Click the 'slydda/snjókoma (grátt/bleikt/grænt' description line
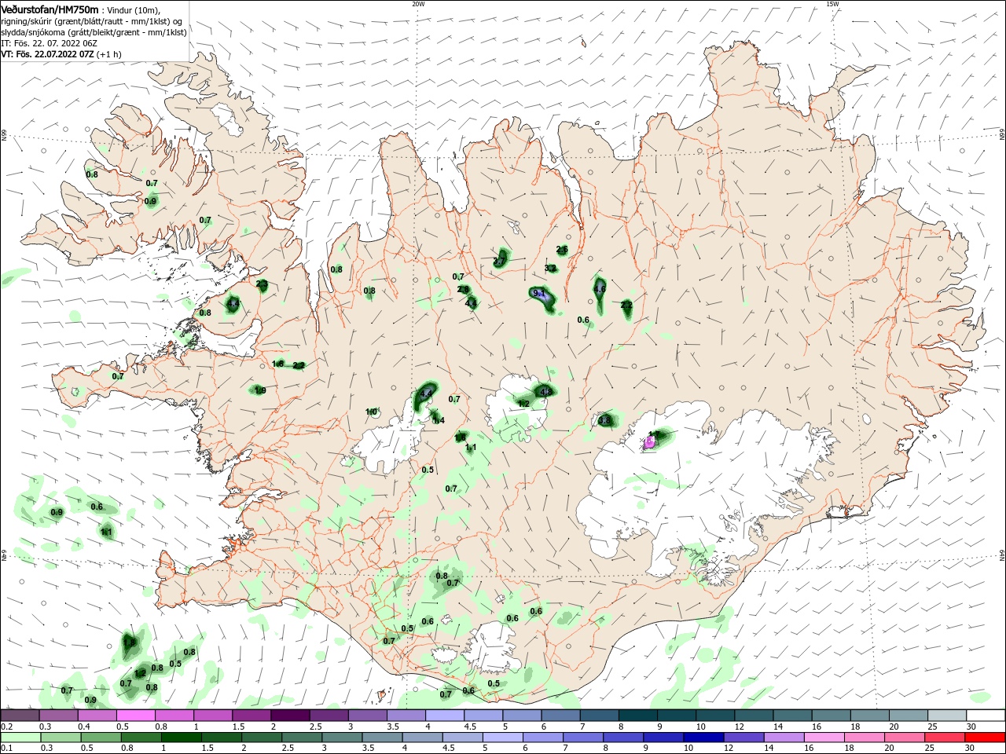This screenshot has height=754, width=1006. (x=94, y=32)
